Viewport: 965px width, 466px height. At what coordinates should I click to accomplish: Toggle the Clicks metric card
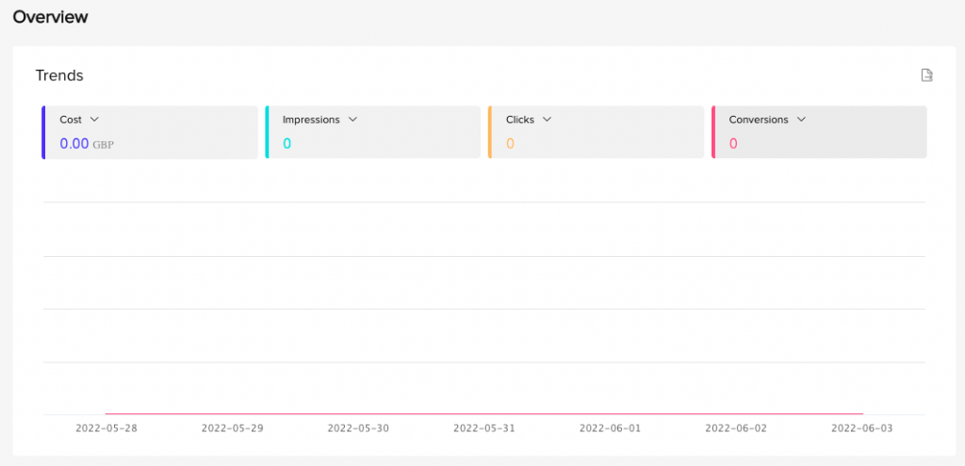pos(596,132)
